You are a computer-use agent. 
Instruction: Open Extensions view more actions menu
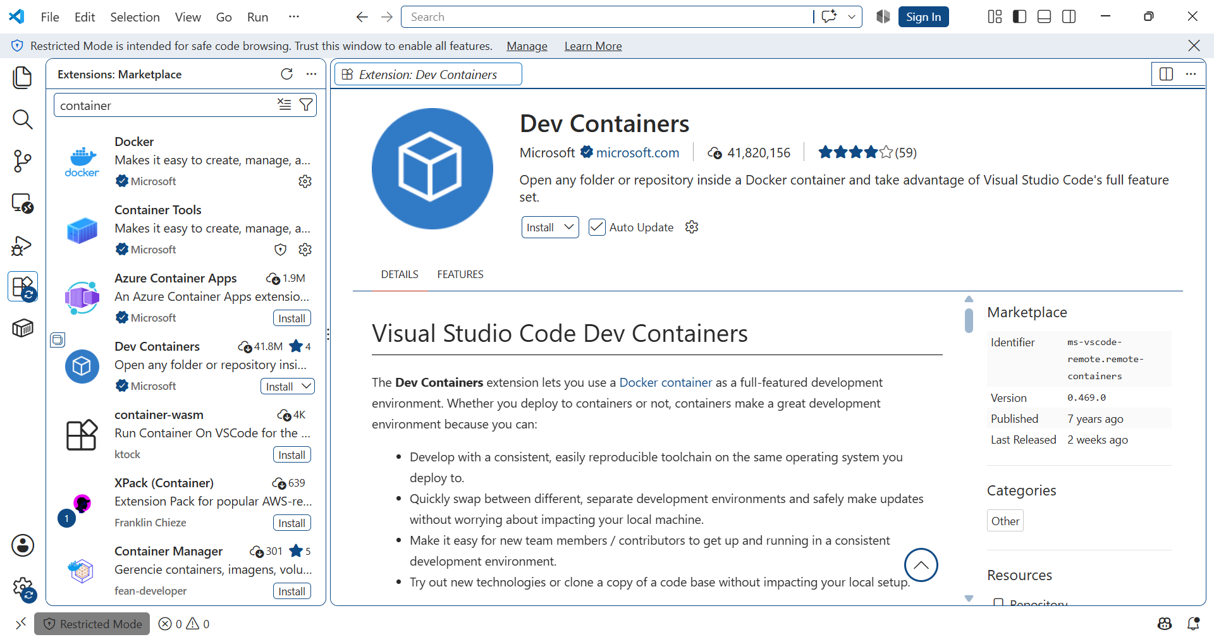[x=311, y=74]
